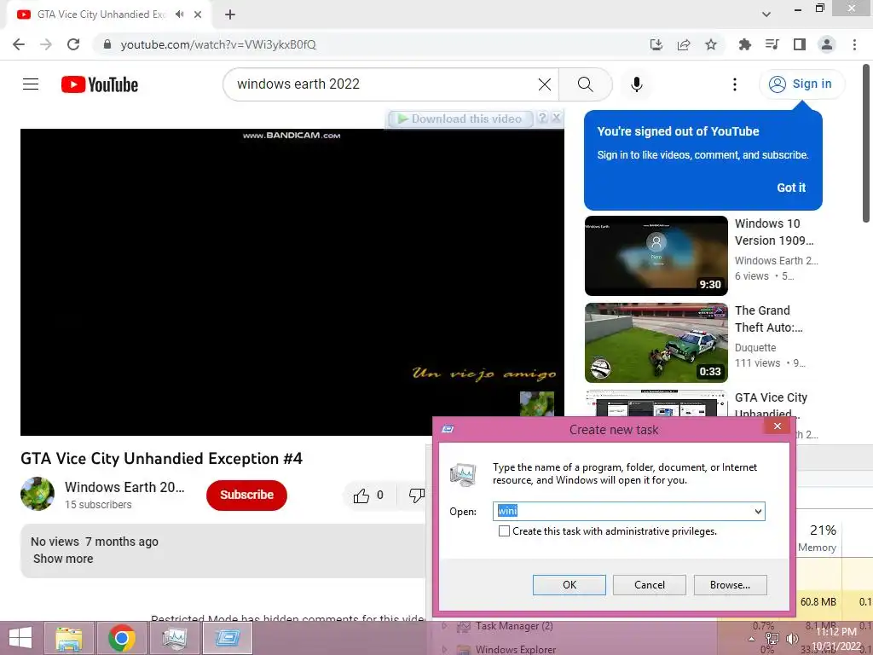The height and width of the screenshot is (655, 873).
Task: Open the tab search chevron in Chrome
Action: pos(766,14)
